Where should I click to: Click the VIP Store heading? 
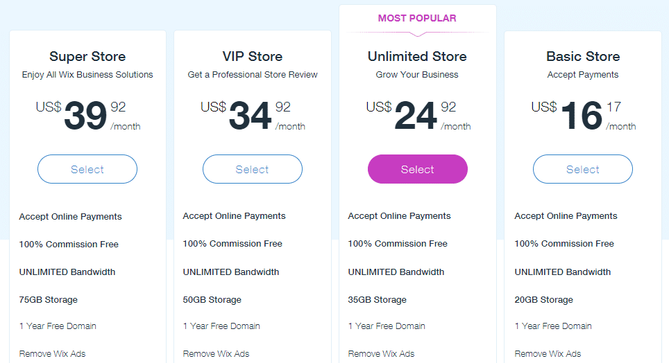253,56
